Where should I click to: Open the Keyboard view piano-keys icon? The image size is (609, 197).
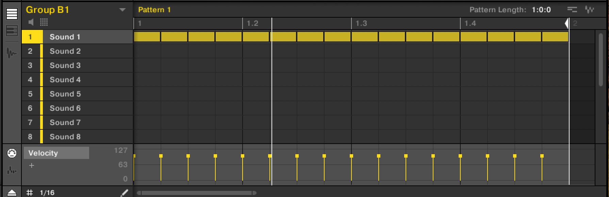(12, 31)
